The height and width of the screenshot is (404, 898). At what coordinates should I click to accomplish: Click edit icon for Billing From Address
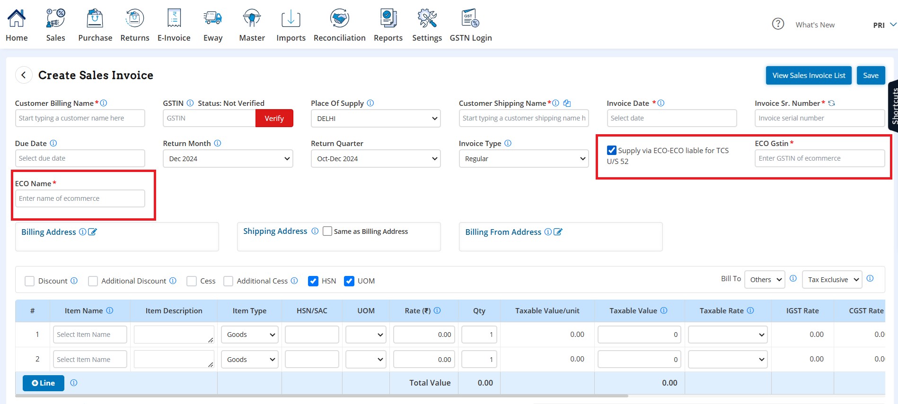pos(558,232)
